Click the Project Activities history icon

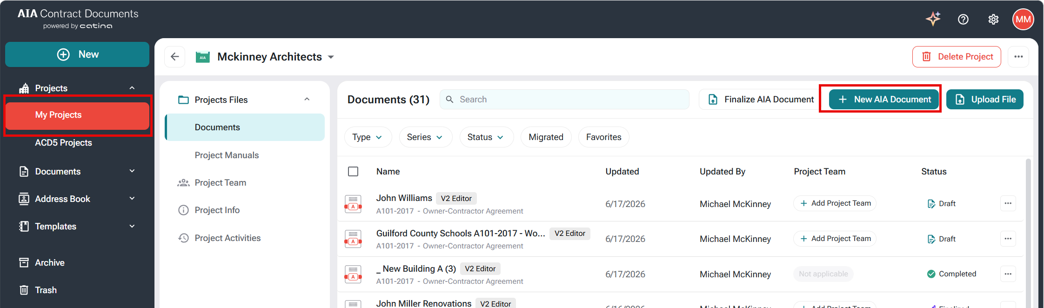[183, 238]
